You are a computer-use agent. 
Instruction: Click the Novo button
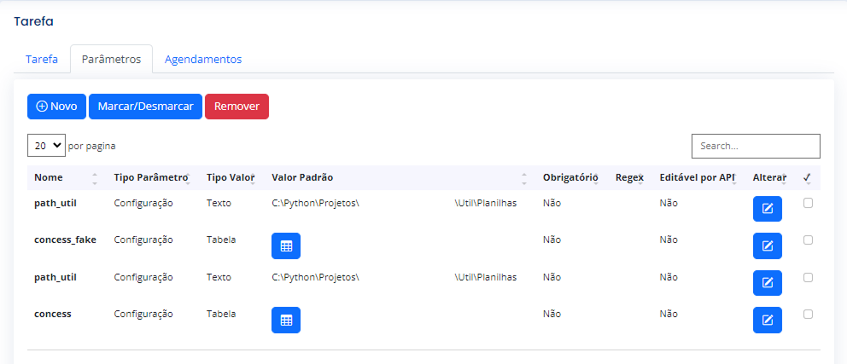click(56, 107)
